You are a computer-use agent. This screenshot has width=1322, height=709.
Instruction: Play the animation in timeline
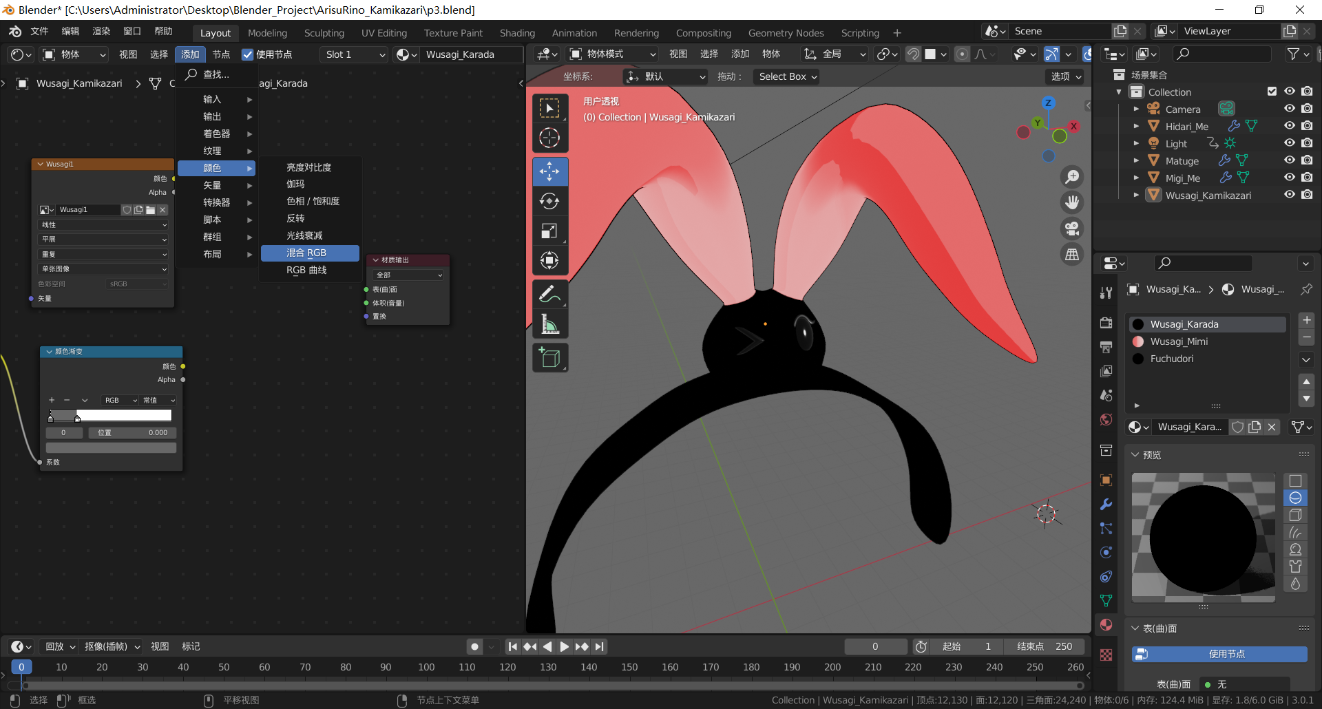[564, 646]
